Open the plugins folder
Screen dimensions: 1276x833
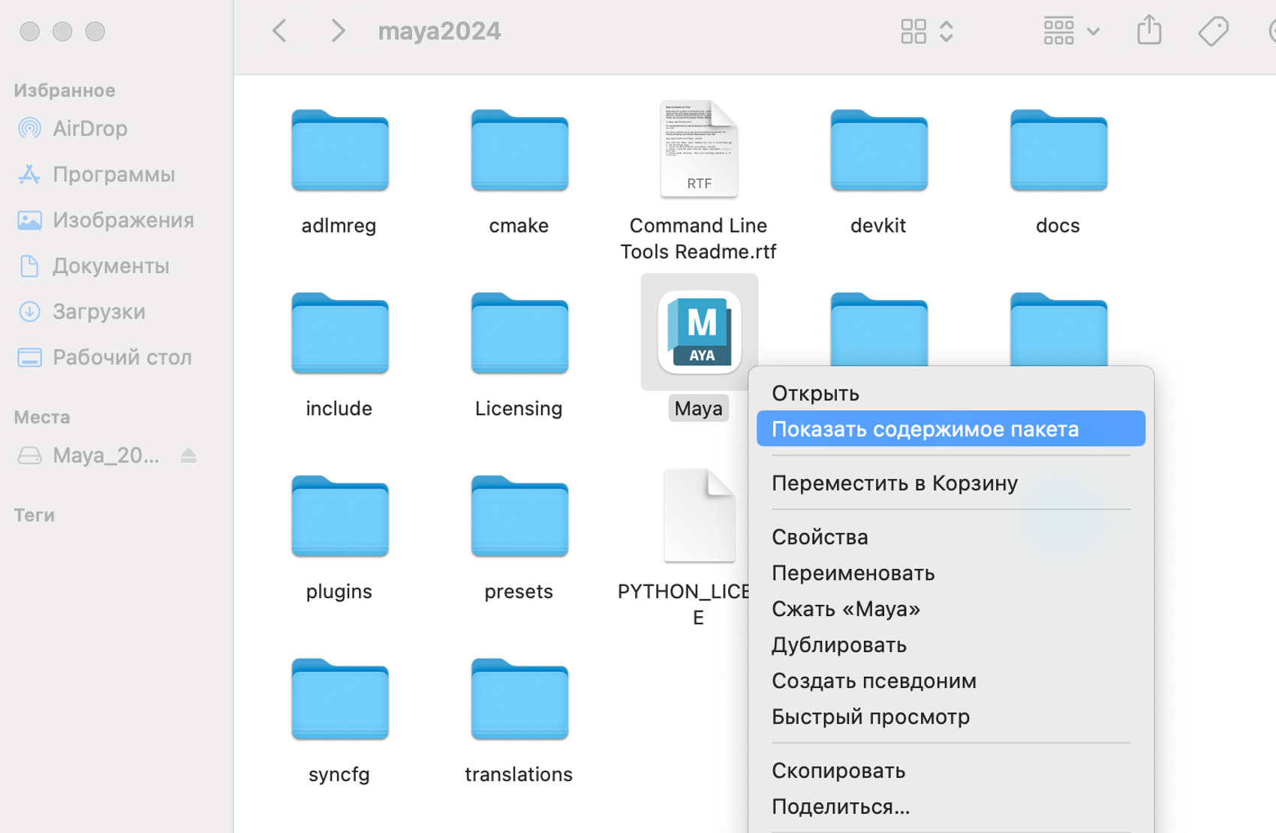click(339, 516)
